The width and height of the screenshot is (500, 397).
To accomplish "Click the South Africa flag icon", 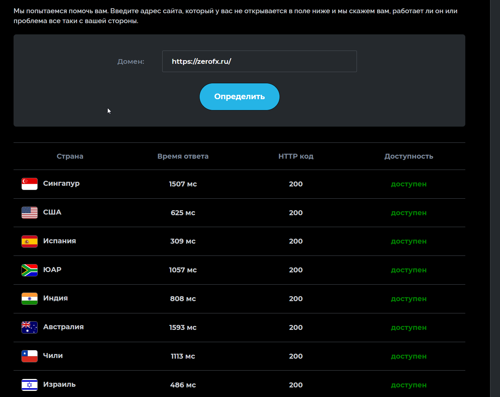I will 29,270.
